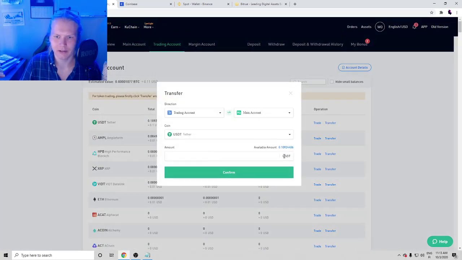
Task: Open Windows Start menu
Action: click(6, 255)
